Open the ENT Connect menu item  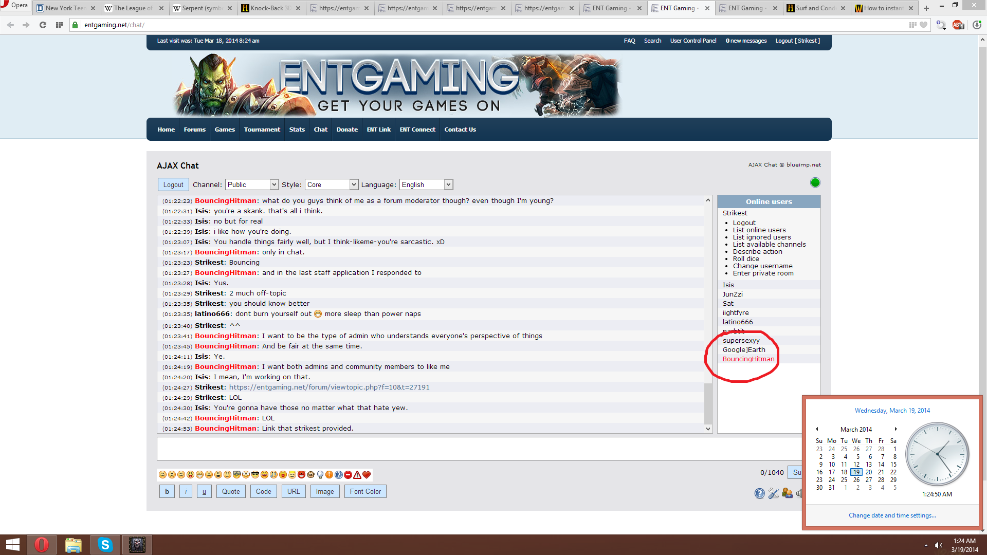[x=417, y=129]
